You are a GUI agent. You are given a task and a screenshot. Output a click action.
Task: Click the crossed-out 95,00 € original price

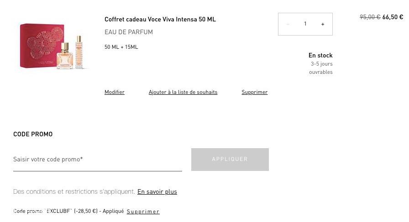pyautogui.click(x=370, y=17)
